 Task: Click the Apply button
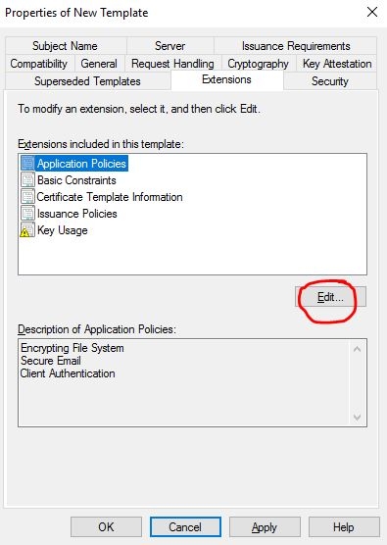pos(265,527)
